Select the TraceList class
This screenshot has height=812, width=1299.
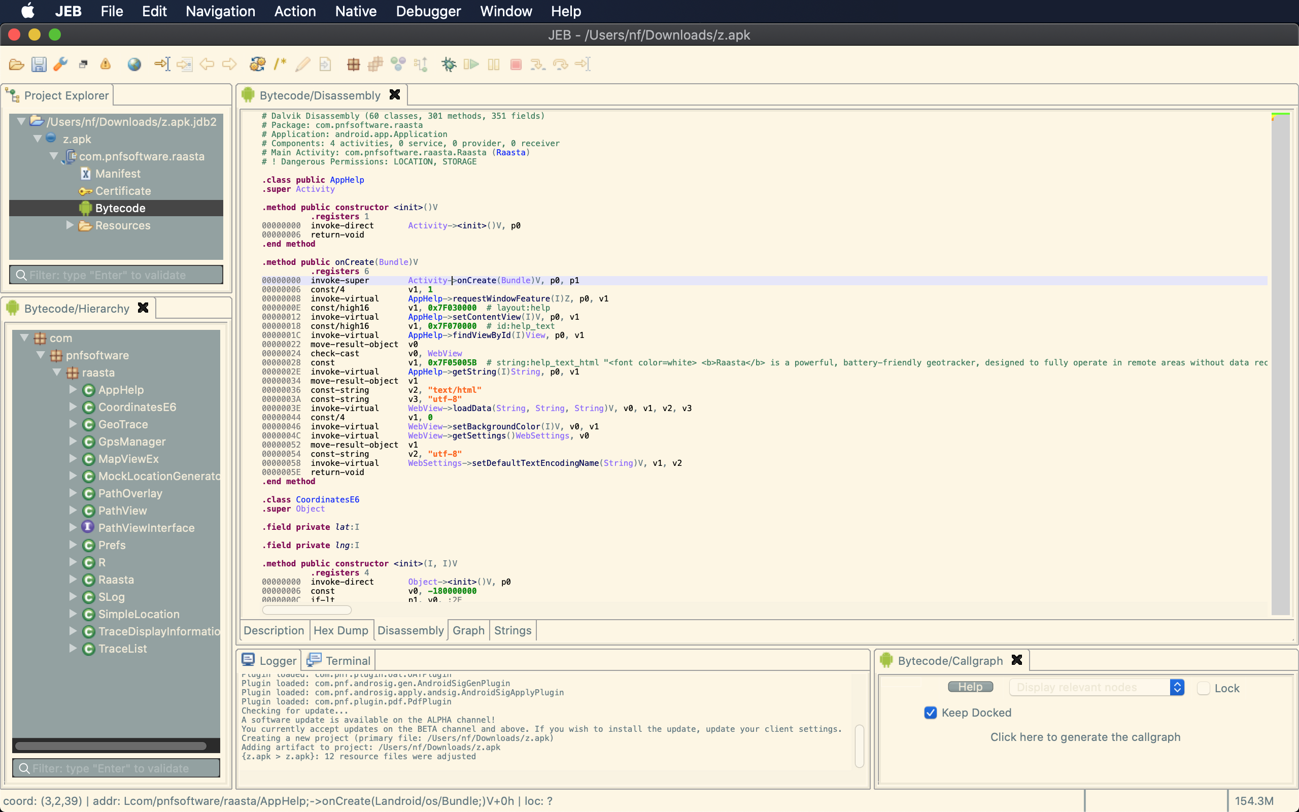point(122,648)
